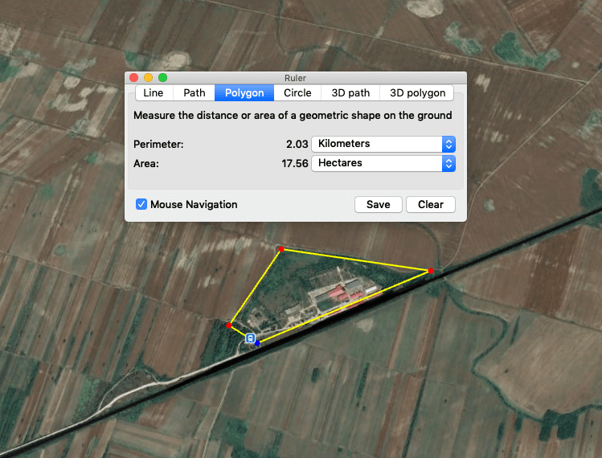Open the Circle tab
Image resolution: width=602 pixels, height=458 pixels.
tap(297, 93)
